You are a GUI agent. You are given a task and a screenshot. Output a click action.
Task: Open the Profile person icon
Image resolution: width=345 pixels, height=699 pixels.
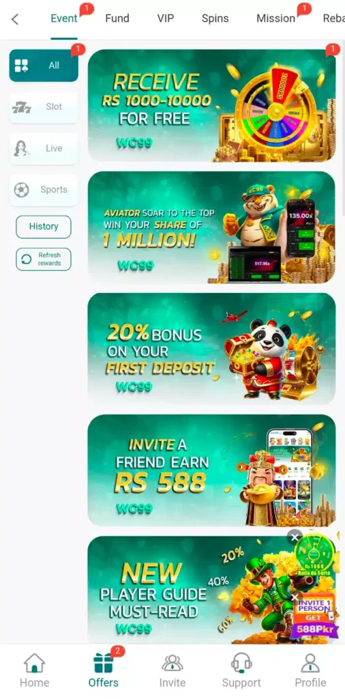pyautogui.click(x=310, y=663)
